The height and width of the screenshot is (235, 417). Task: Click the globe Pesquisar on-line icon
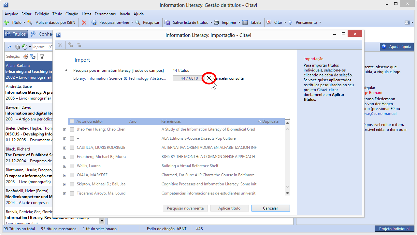(94, 23)
